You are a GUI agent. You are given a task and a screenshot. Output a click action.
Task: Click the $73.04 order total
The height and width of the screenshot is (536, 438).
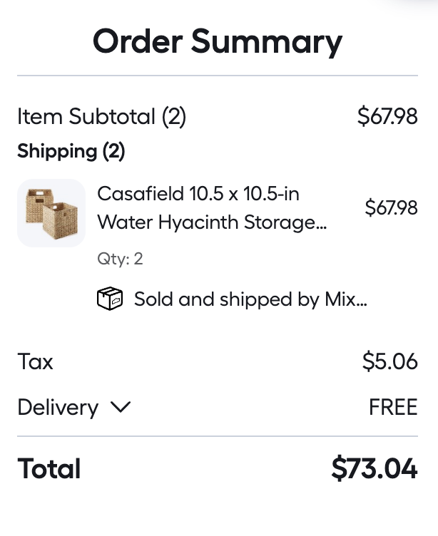(x=375, y=468)
